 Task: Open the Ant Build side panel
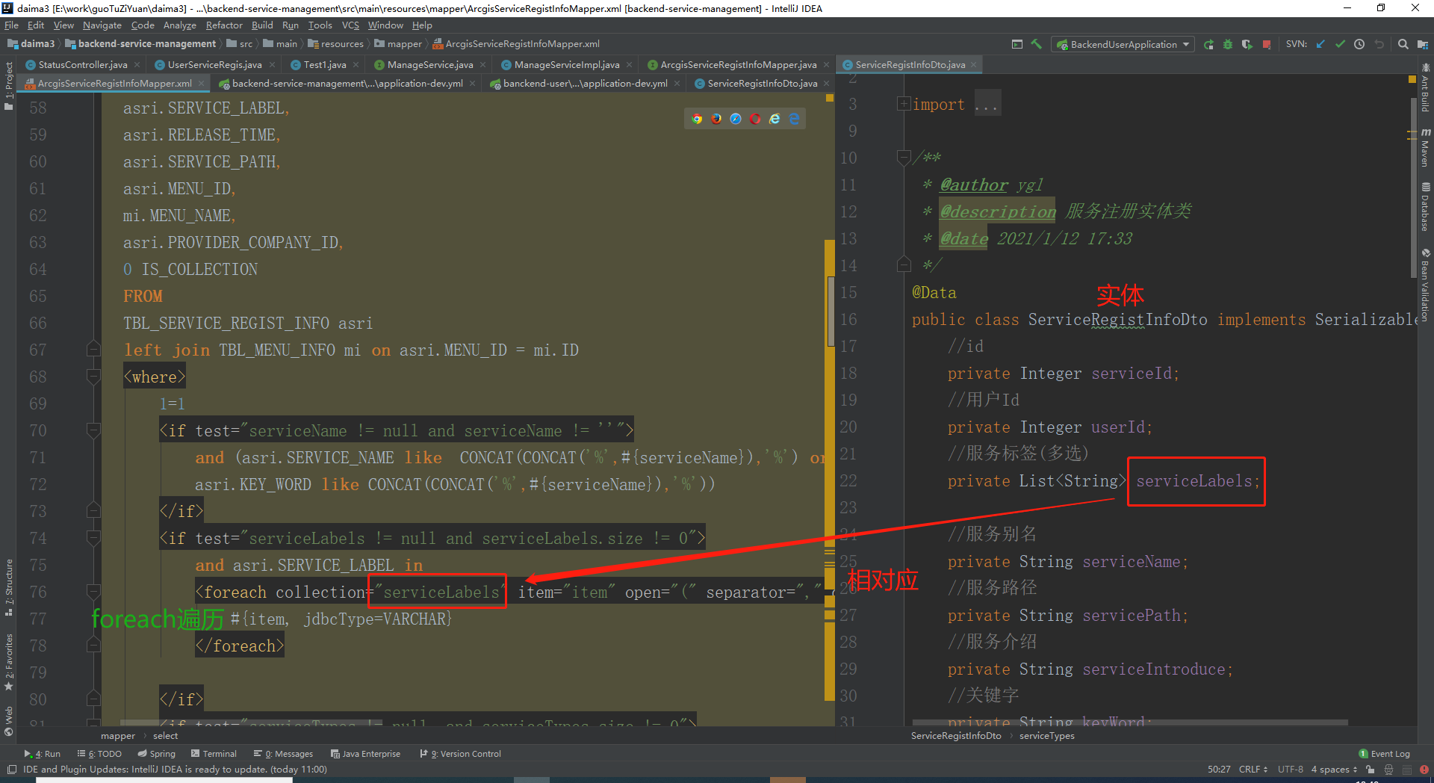coord(1425,88)
